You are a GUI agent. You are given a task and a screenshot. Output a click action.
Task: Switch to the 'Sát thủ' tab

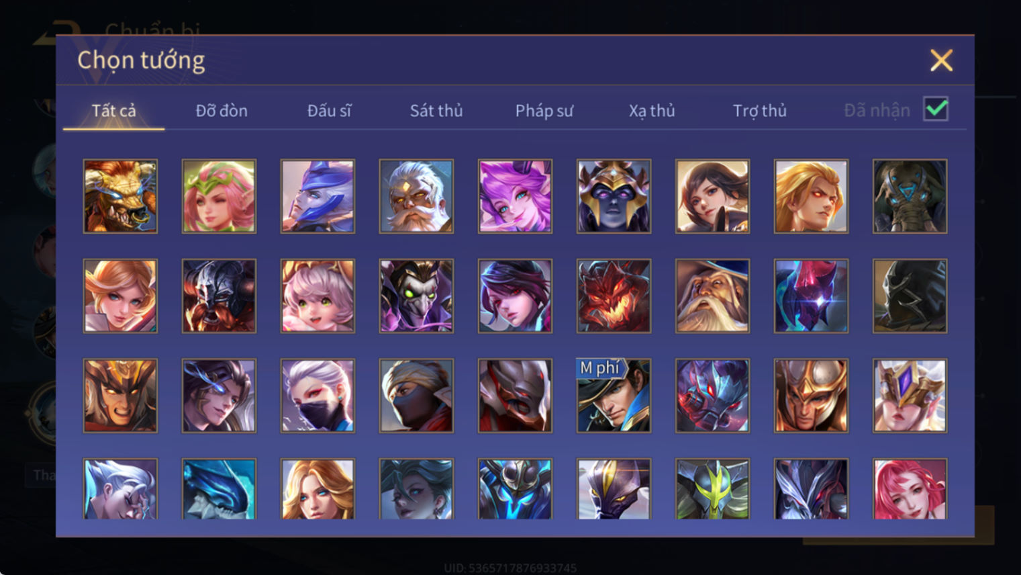pos(436,110)
